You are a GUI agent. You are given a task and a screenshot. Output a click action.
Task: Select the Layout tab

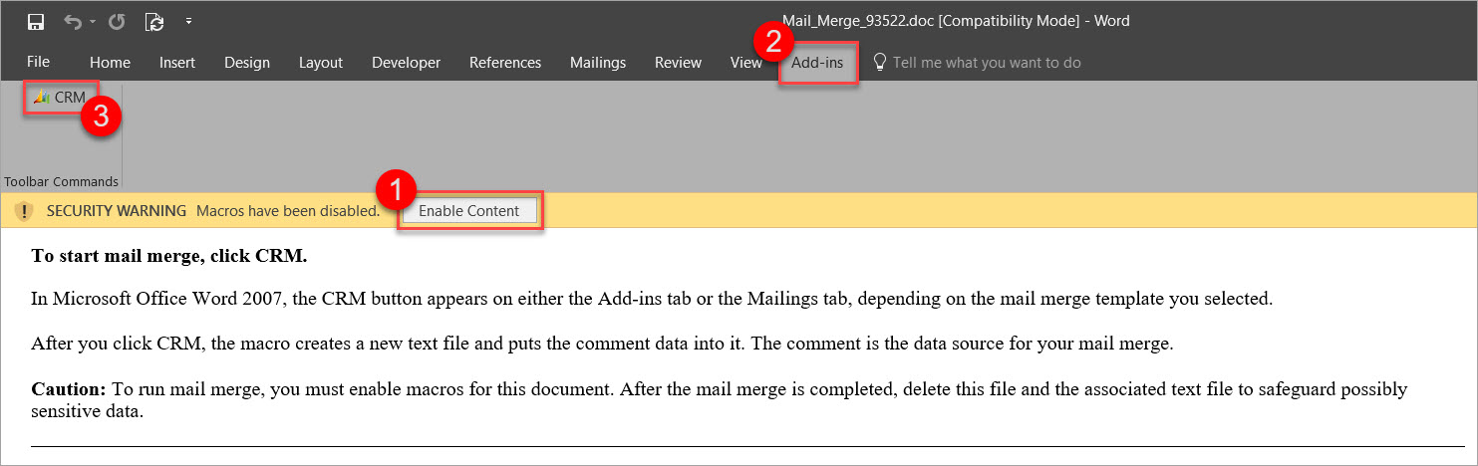[321, 62]
